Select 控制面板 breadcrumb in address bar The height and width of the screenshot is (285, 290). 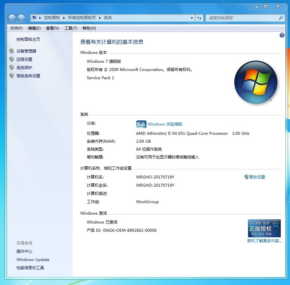52,18
